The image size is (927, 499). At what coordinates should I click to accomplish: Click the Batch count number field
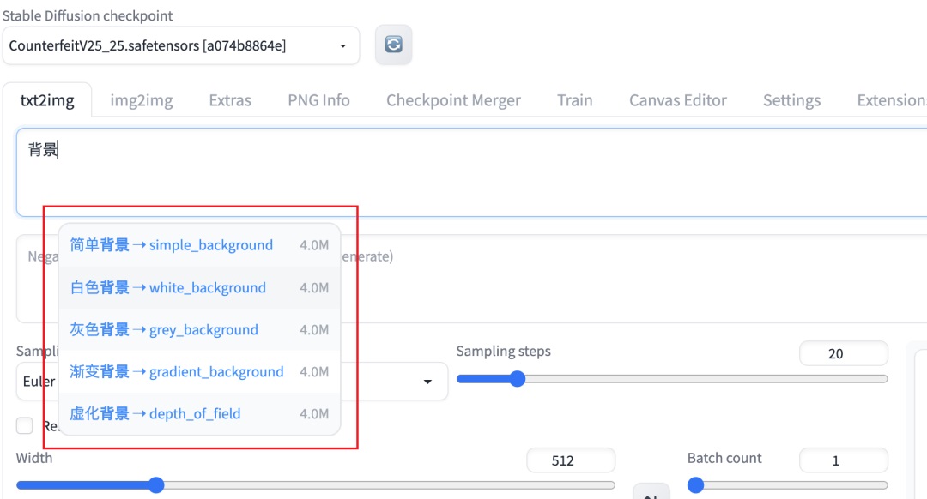(843, 460)
